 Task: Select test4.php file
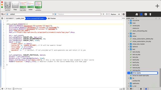coord(136,65)
